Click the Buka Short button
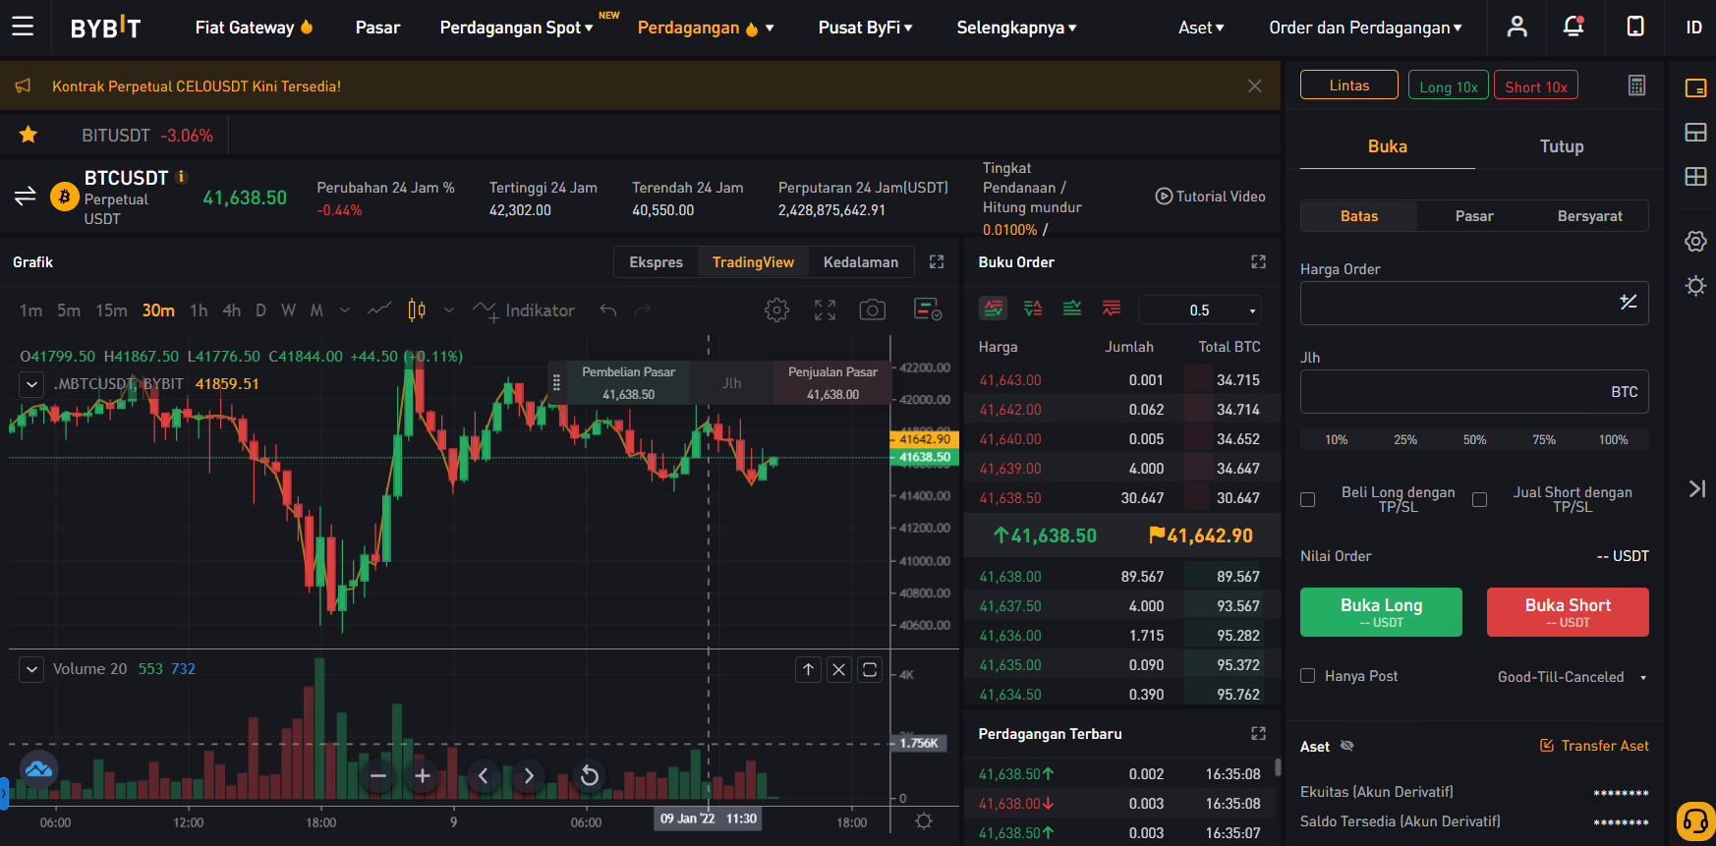 (x=1568, y=612)
